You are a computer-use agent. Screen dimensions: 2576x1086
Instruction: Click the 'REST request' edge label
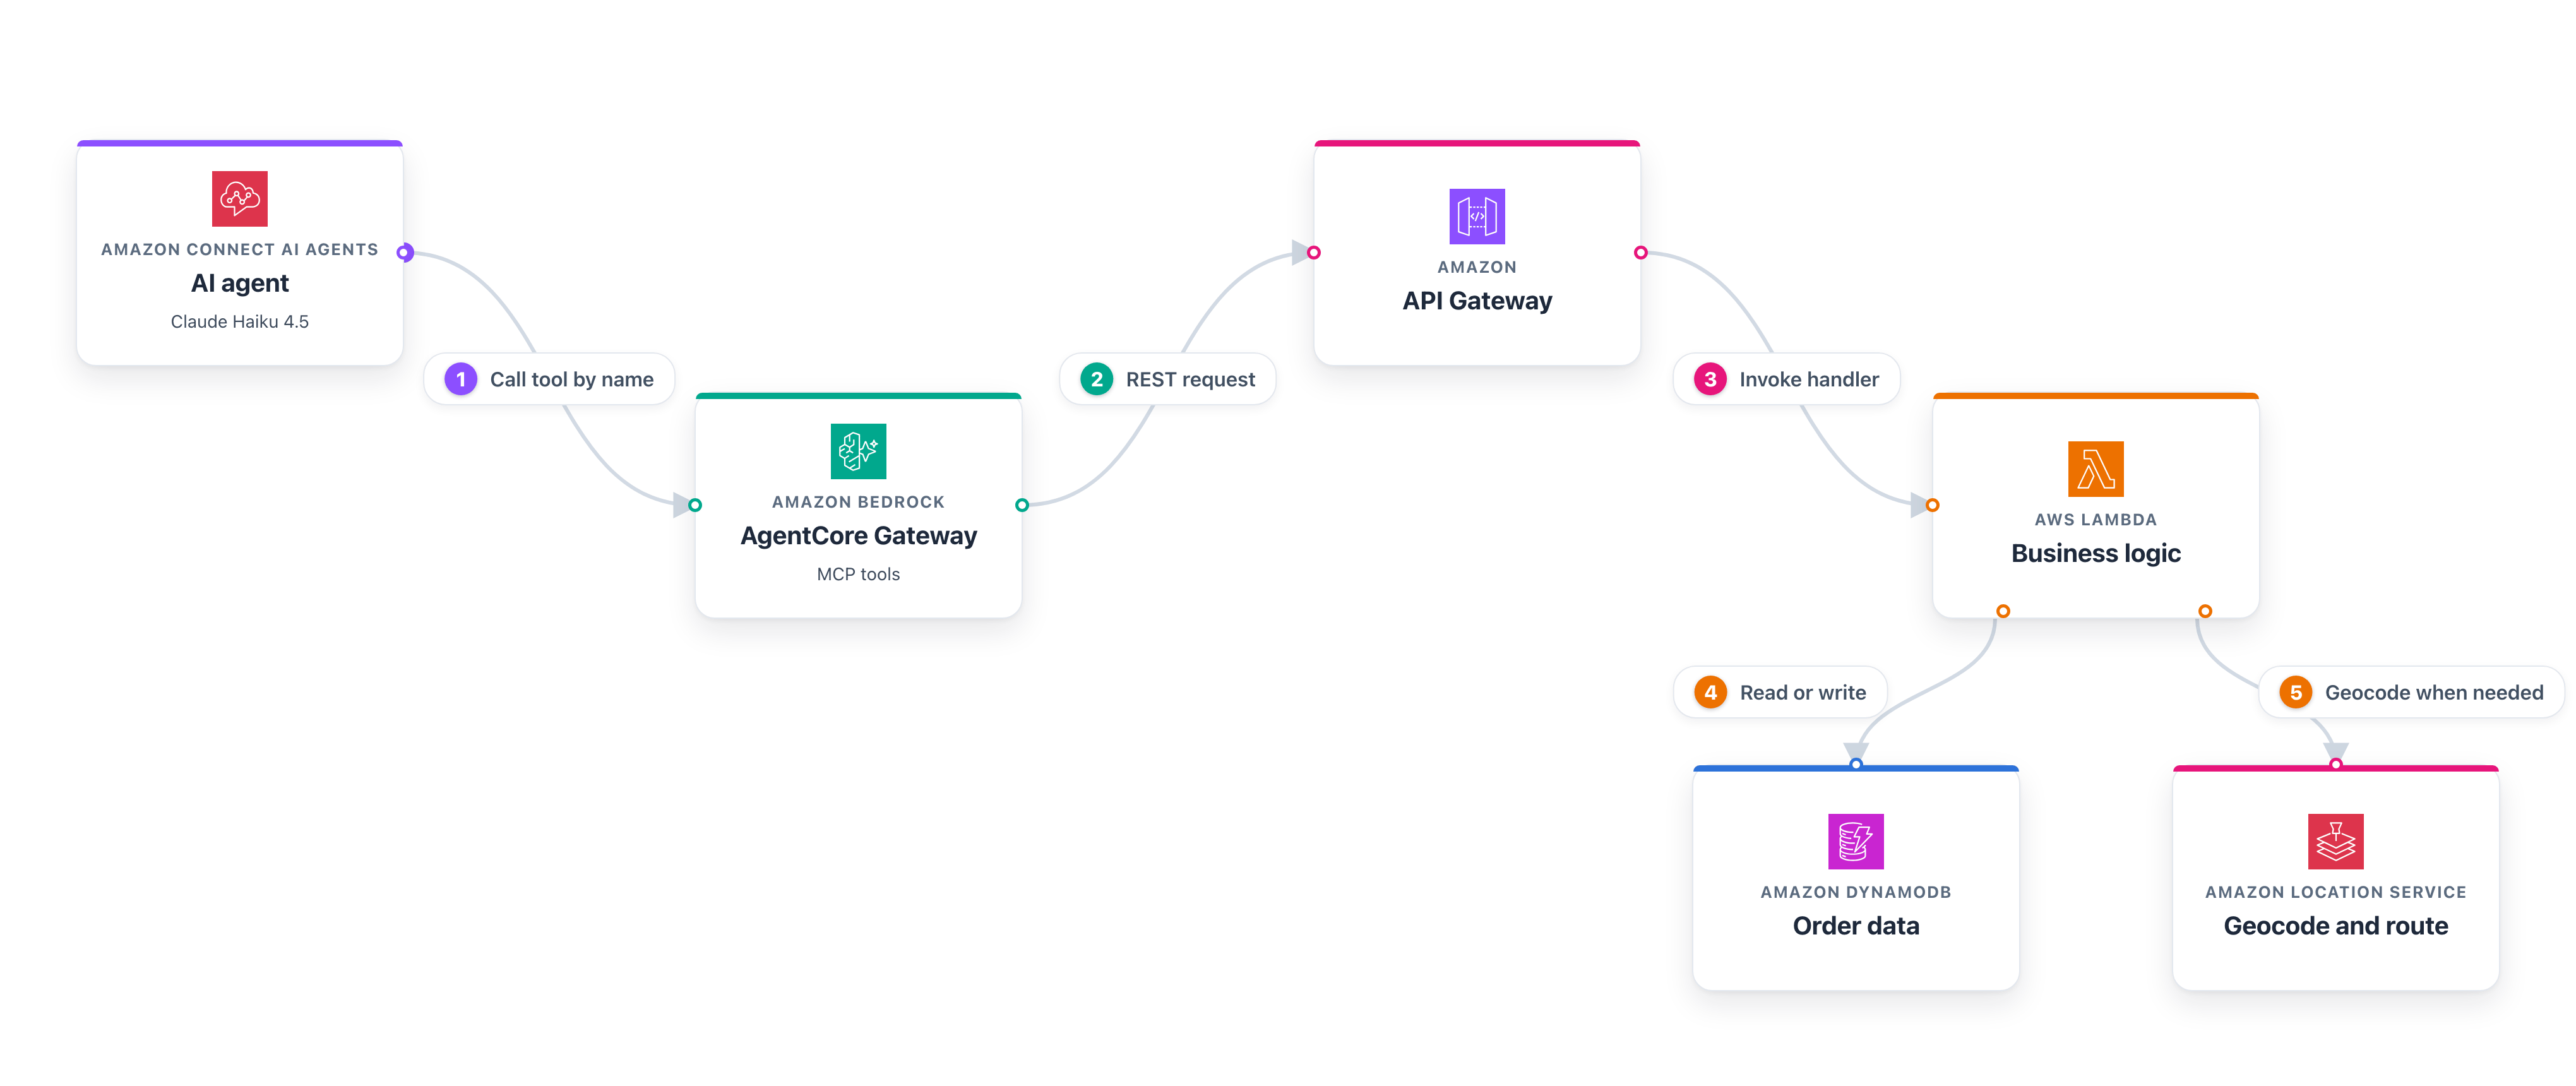(1168, 379)
